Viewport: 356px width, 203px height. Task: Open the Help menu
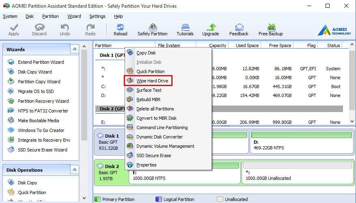tap(118, 16)
